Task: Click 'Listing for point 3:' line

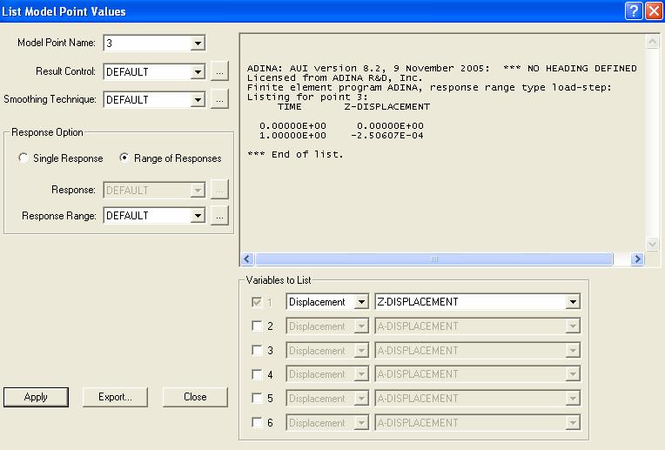Action: 307,97
